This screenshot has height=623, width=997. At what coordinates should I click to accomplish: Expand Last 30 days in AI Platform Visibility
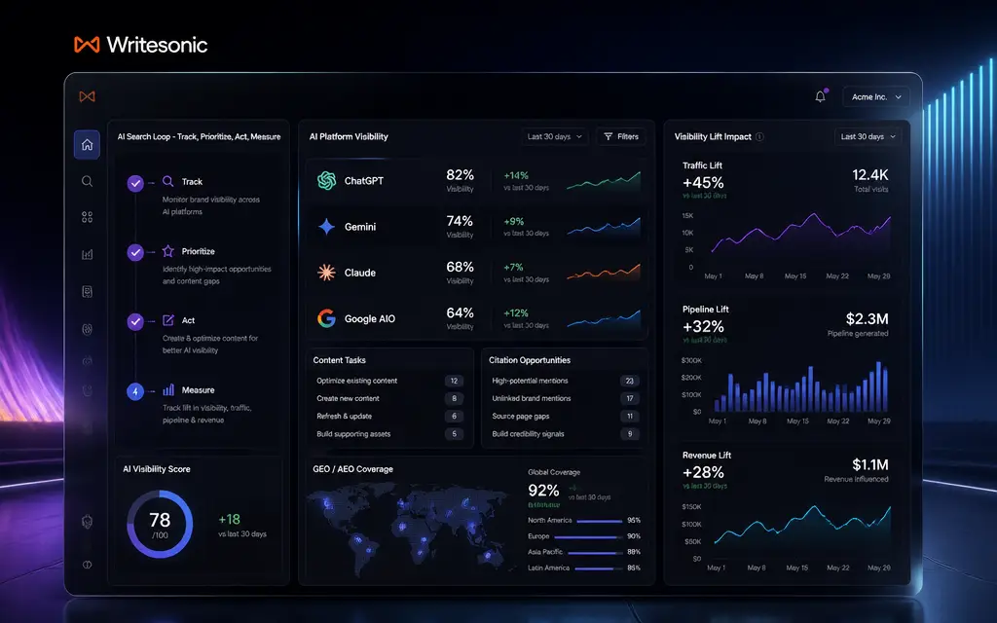point(554,136)
